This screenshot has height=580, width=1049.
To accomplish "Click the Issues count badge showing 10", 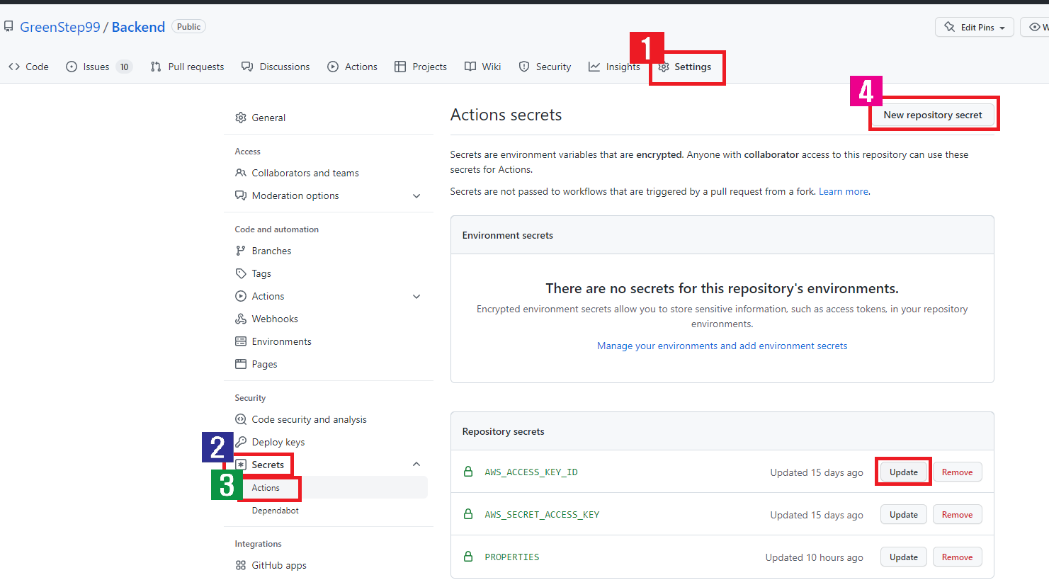I will 124,67.
